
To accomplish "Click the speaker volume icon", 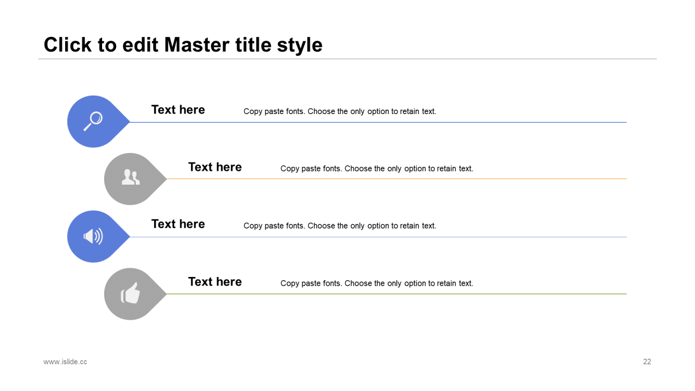I will click(93, 236).
